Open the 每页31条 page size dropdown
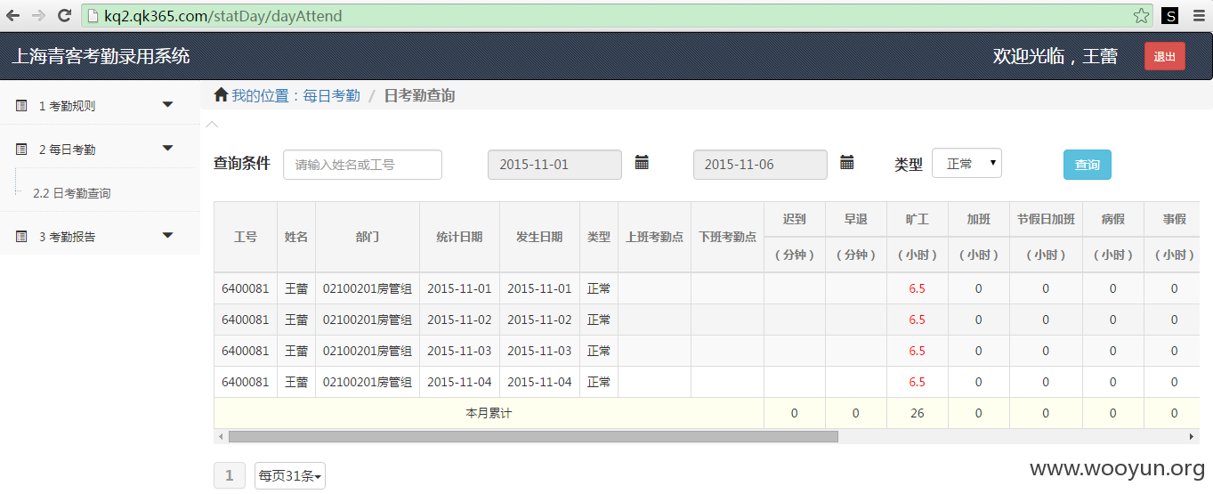 click(290, 475)
